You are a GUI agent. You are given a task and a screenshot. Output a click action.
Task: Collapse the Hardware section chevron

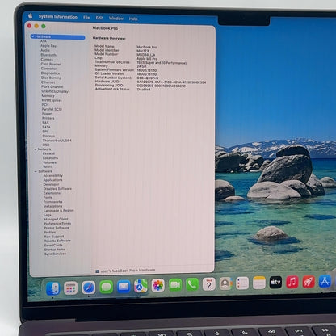[32, 36]
